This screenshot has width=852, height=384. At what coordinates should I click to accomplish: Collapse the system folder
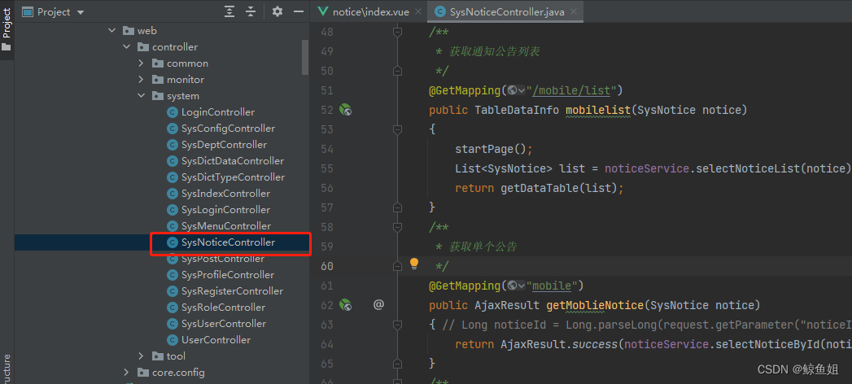pyautogui.click(x=141, y=96)
